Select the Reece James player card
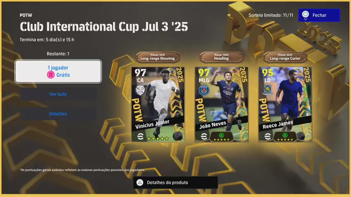The image size is (351, 197). pyautogui.click(x=285, y=104)
